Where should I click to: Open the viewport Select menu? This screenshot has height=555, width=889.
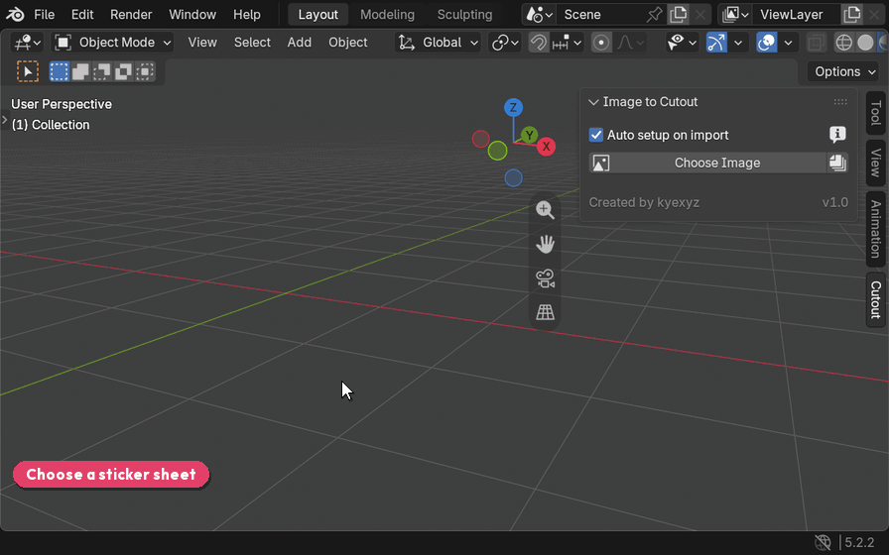pos(252,43)
